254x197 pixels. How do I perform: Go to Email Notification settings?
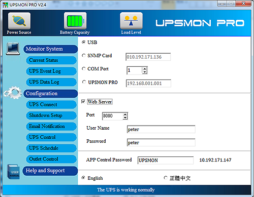51,127
